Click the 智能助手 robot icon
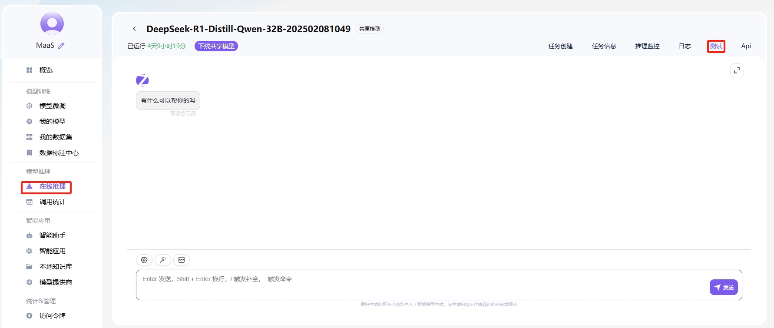Screen dimensions: 774x328 pos(29,235)
